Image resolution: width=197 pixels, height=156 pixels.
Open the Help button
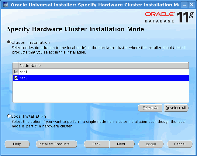(x=17, y=144)
